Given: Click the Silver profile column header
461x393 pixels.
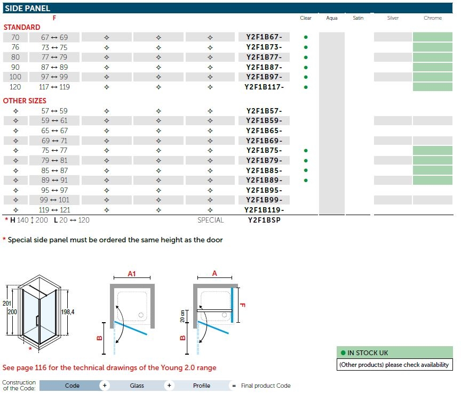Looking at the screenshot, I should click(x=393, y=18).
